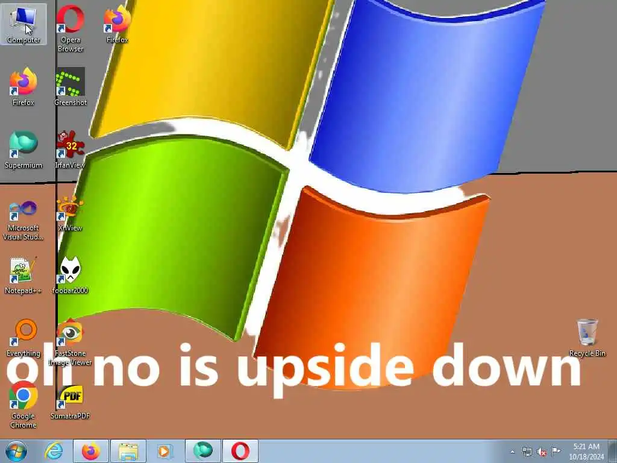Viewport: 617px width, 463px height.
Task: Select the Computer desktop icon
Action: (x=23, y=24)
